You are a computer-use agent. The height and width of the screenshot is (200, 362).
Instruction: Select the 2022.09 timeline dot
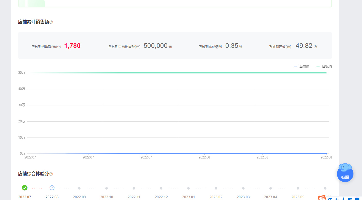(79, 188)
